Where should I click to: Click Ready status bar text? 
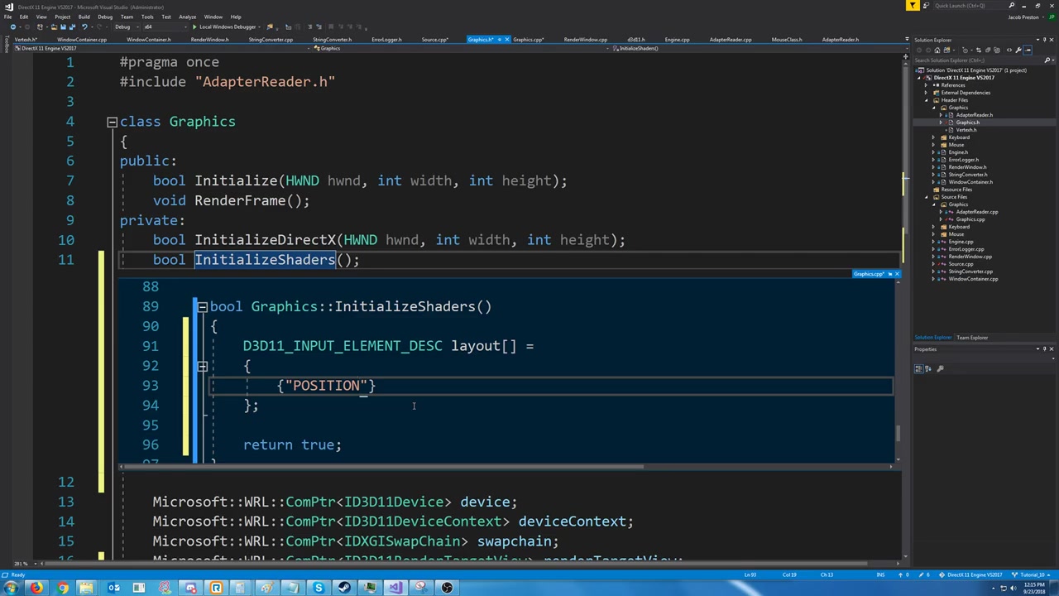point(17,574)
